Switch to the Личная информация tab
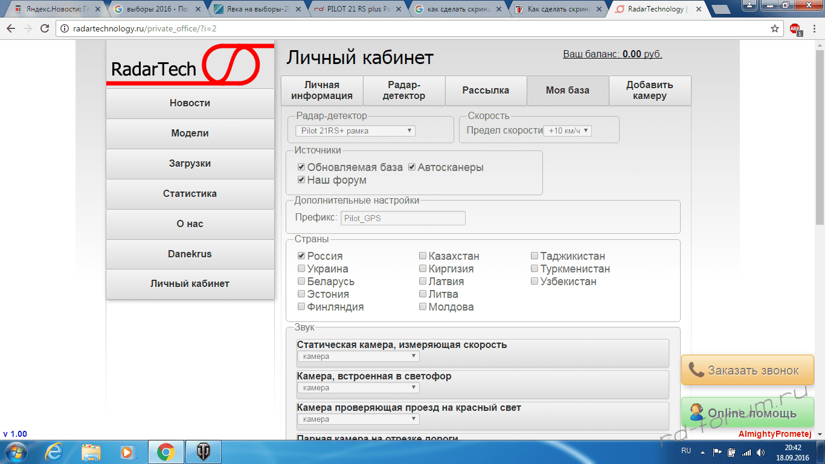 click(322, 90)
